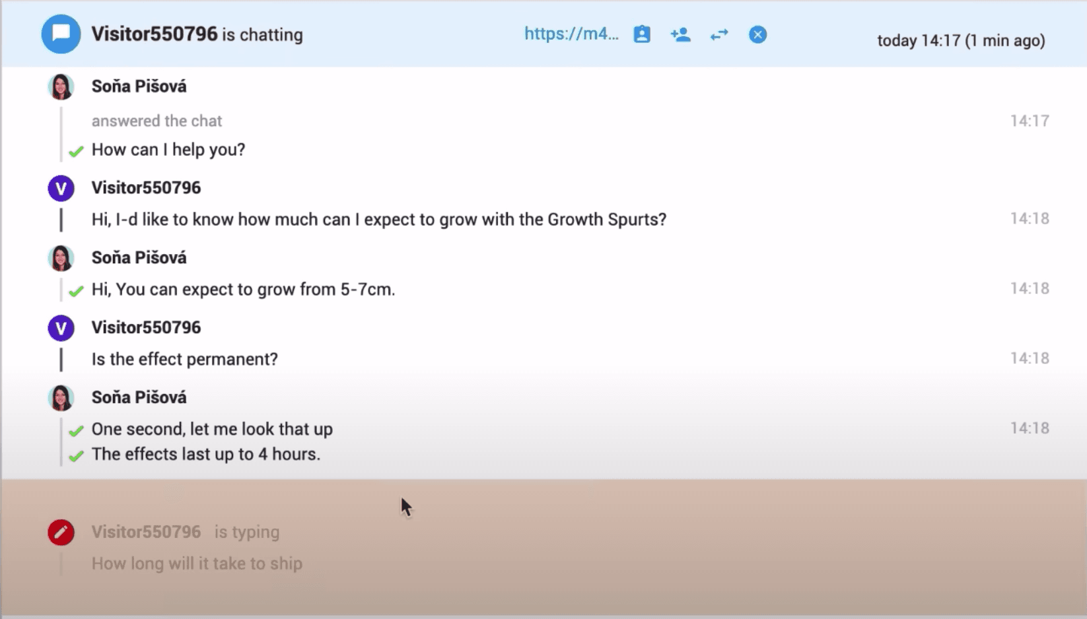The image size is (1087, 619).
Task: Open the visitor contact card icon
Action: pos(641,34)
